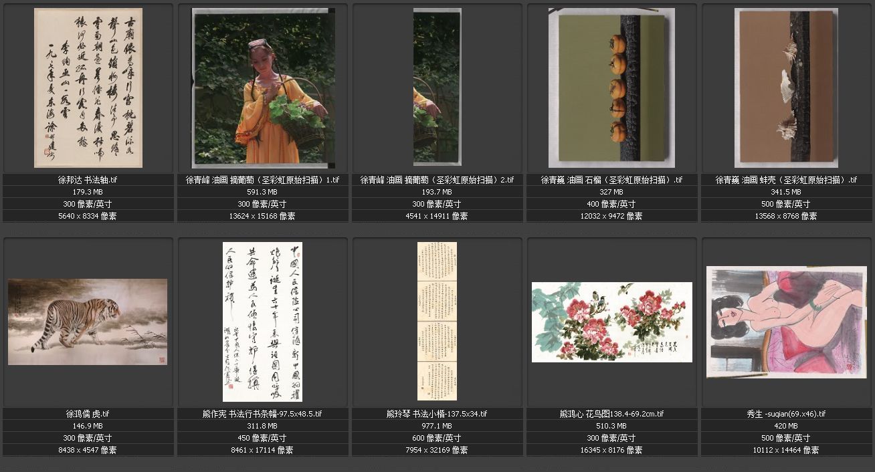Click the 977.1 MB file size label
The height and width of the screenshot is (472, 875).
coord(437,426)
